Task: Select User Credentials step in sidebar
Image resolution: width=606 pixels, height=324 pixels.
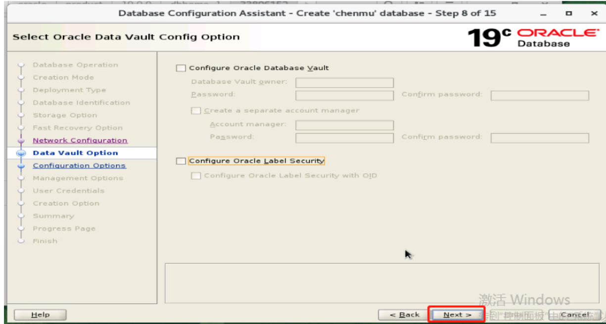Action: 69,191
